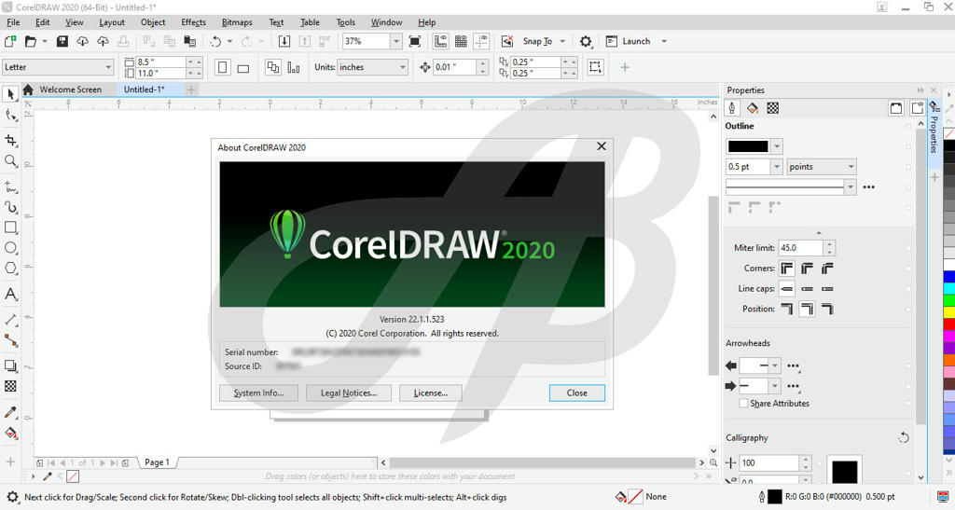Image resolution: width=955 pixels, height=510 pixels.
Task: Click the yellow swatch in color palette
Action: [948, 312]
